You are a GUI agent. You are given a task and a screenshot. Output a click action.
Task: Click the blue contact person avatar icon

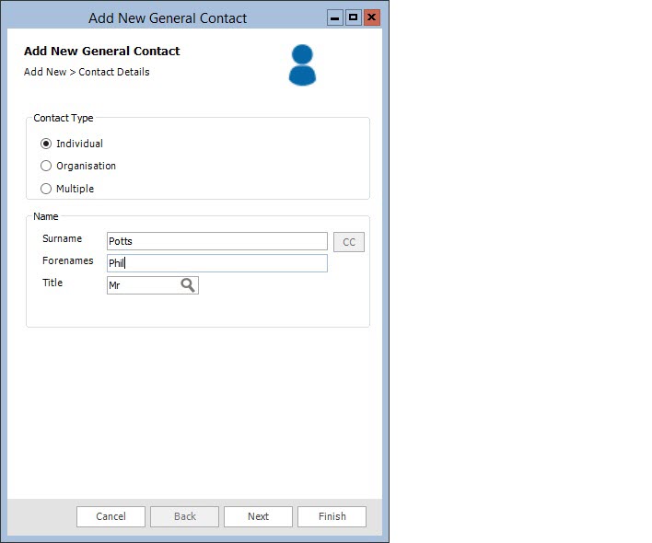[302, 65]
